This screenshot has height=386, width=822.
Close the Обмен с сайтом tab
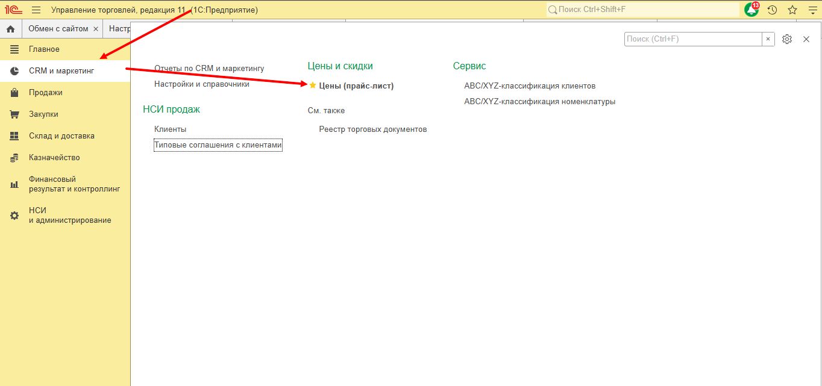tap(96, 29)
